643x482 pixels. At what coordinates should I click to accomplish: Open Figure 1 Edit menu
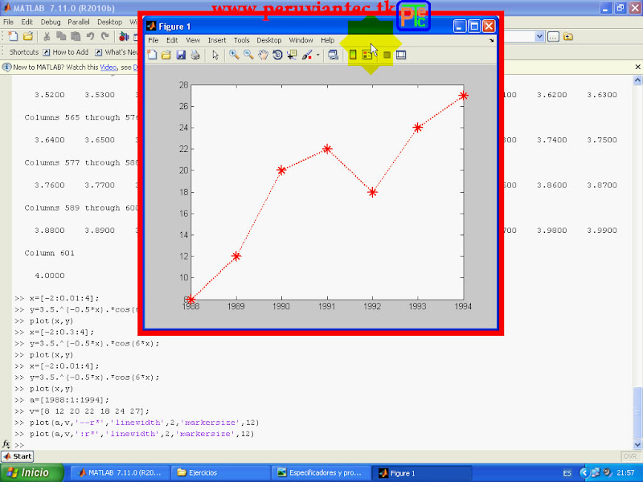click(172, 40)
